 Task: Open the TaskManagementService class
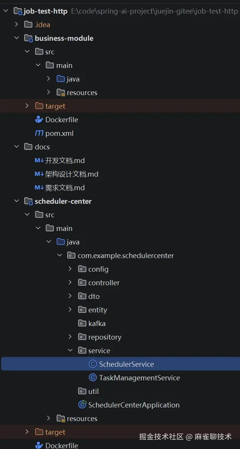tap(140, 378)
